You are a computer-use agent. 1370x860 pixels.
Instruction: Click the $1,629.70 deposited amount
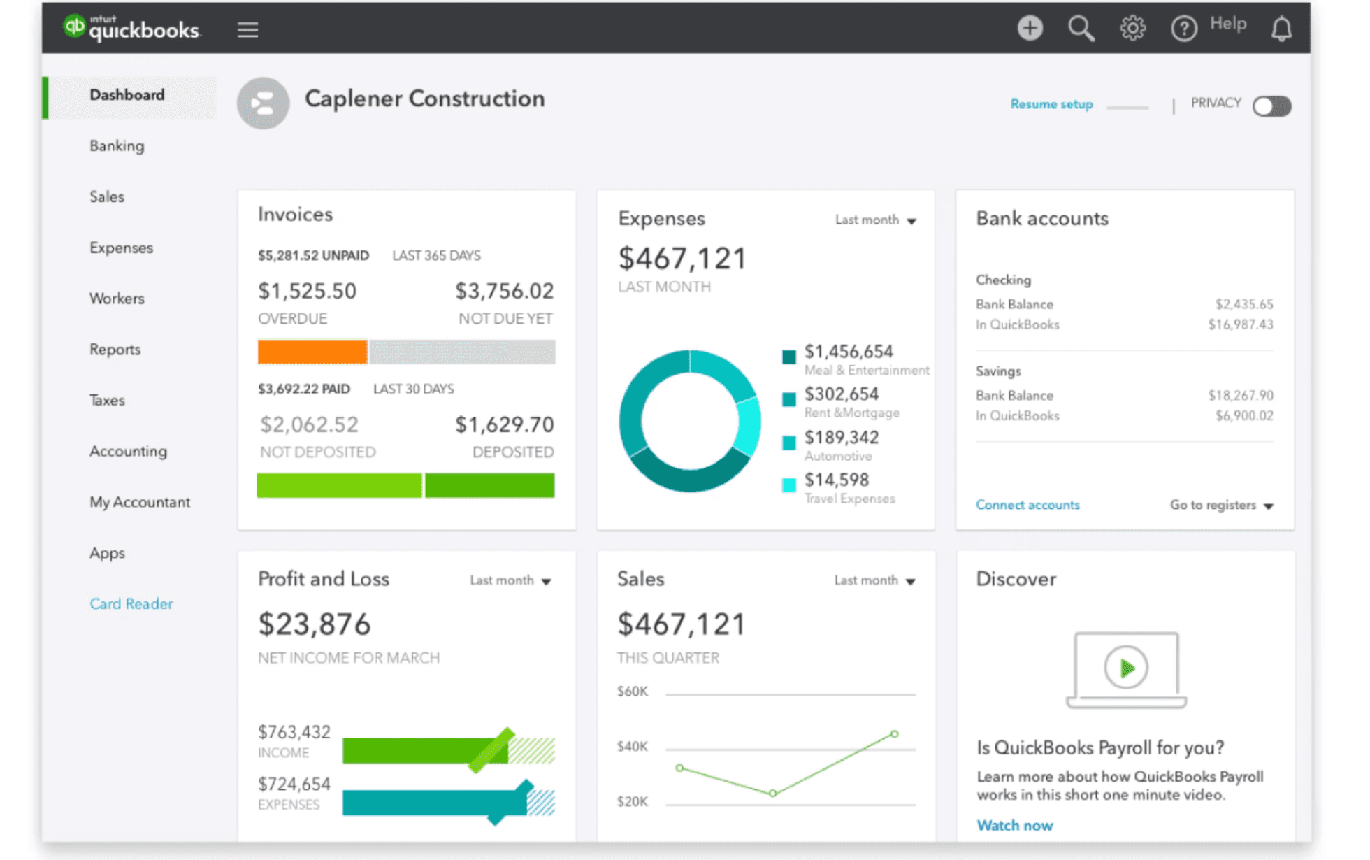click(505, 424)
